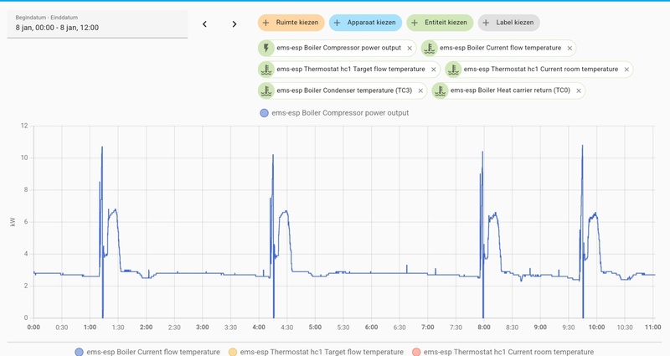Click ems-esp Boiler Condenser temperature (TC3) chip label

point(344,90)
